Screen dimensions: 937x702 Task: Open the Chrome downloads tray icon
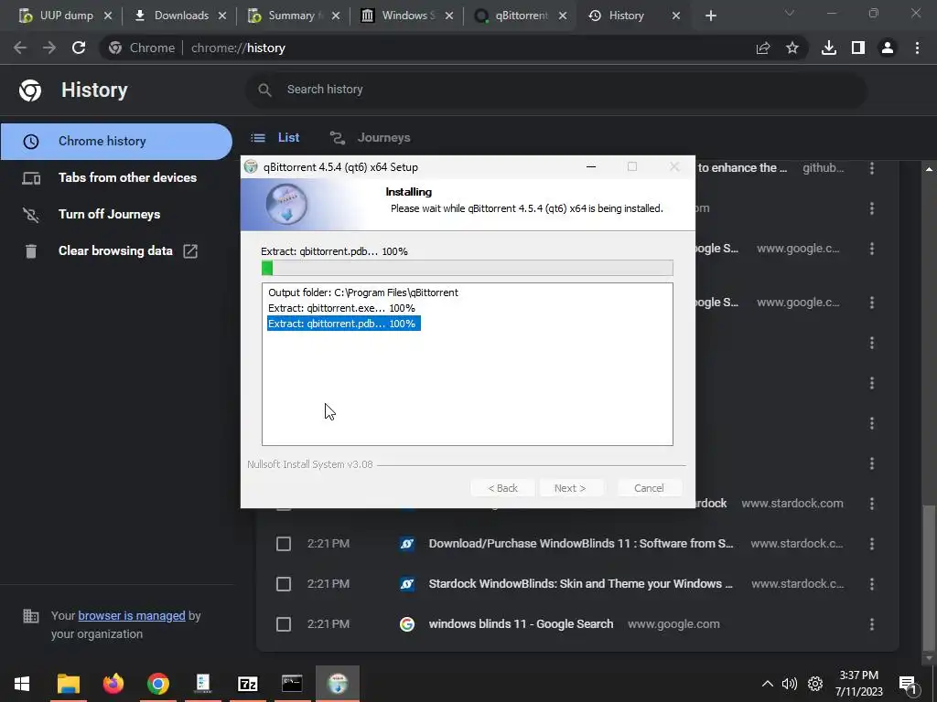pyautogui.click(x=829, y=48)
